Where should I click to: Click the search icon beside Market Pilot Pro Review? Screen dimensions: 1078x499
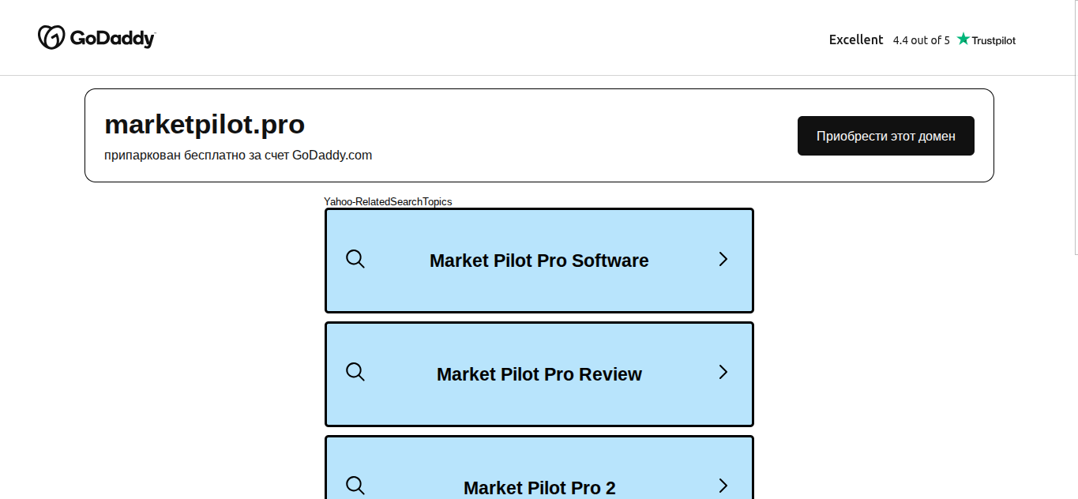click(x=355, y=372)
